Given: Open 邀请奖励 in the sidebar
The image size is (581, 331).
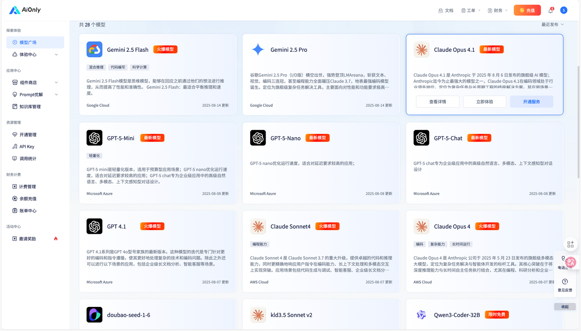Looking at the screenshot, I should [x=35, y=239].
